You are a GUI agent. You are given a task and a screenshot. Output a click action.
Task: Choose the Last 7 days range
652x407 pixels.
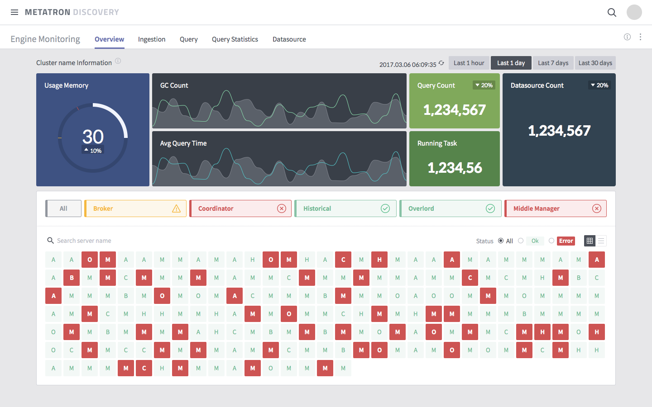[553, 63]
